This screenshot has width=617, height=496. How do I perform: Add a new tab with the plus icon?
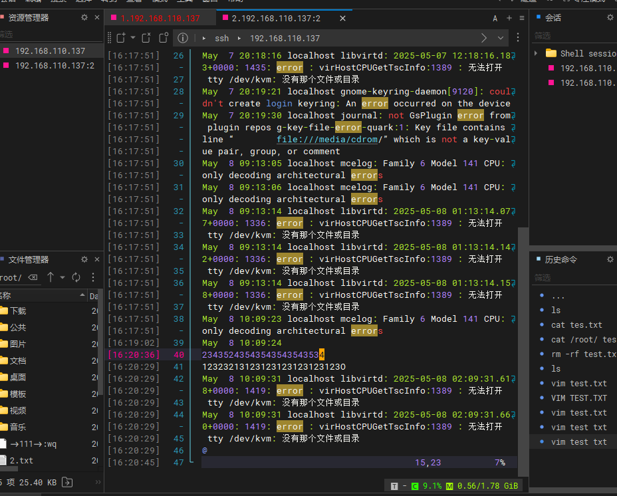[509, 18]
